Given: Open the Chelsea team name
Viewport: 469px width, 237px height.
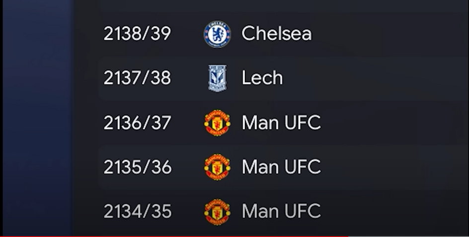Looking at the screenshot, I should click(x=277, y=33).
